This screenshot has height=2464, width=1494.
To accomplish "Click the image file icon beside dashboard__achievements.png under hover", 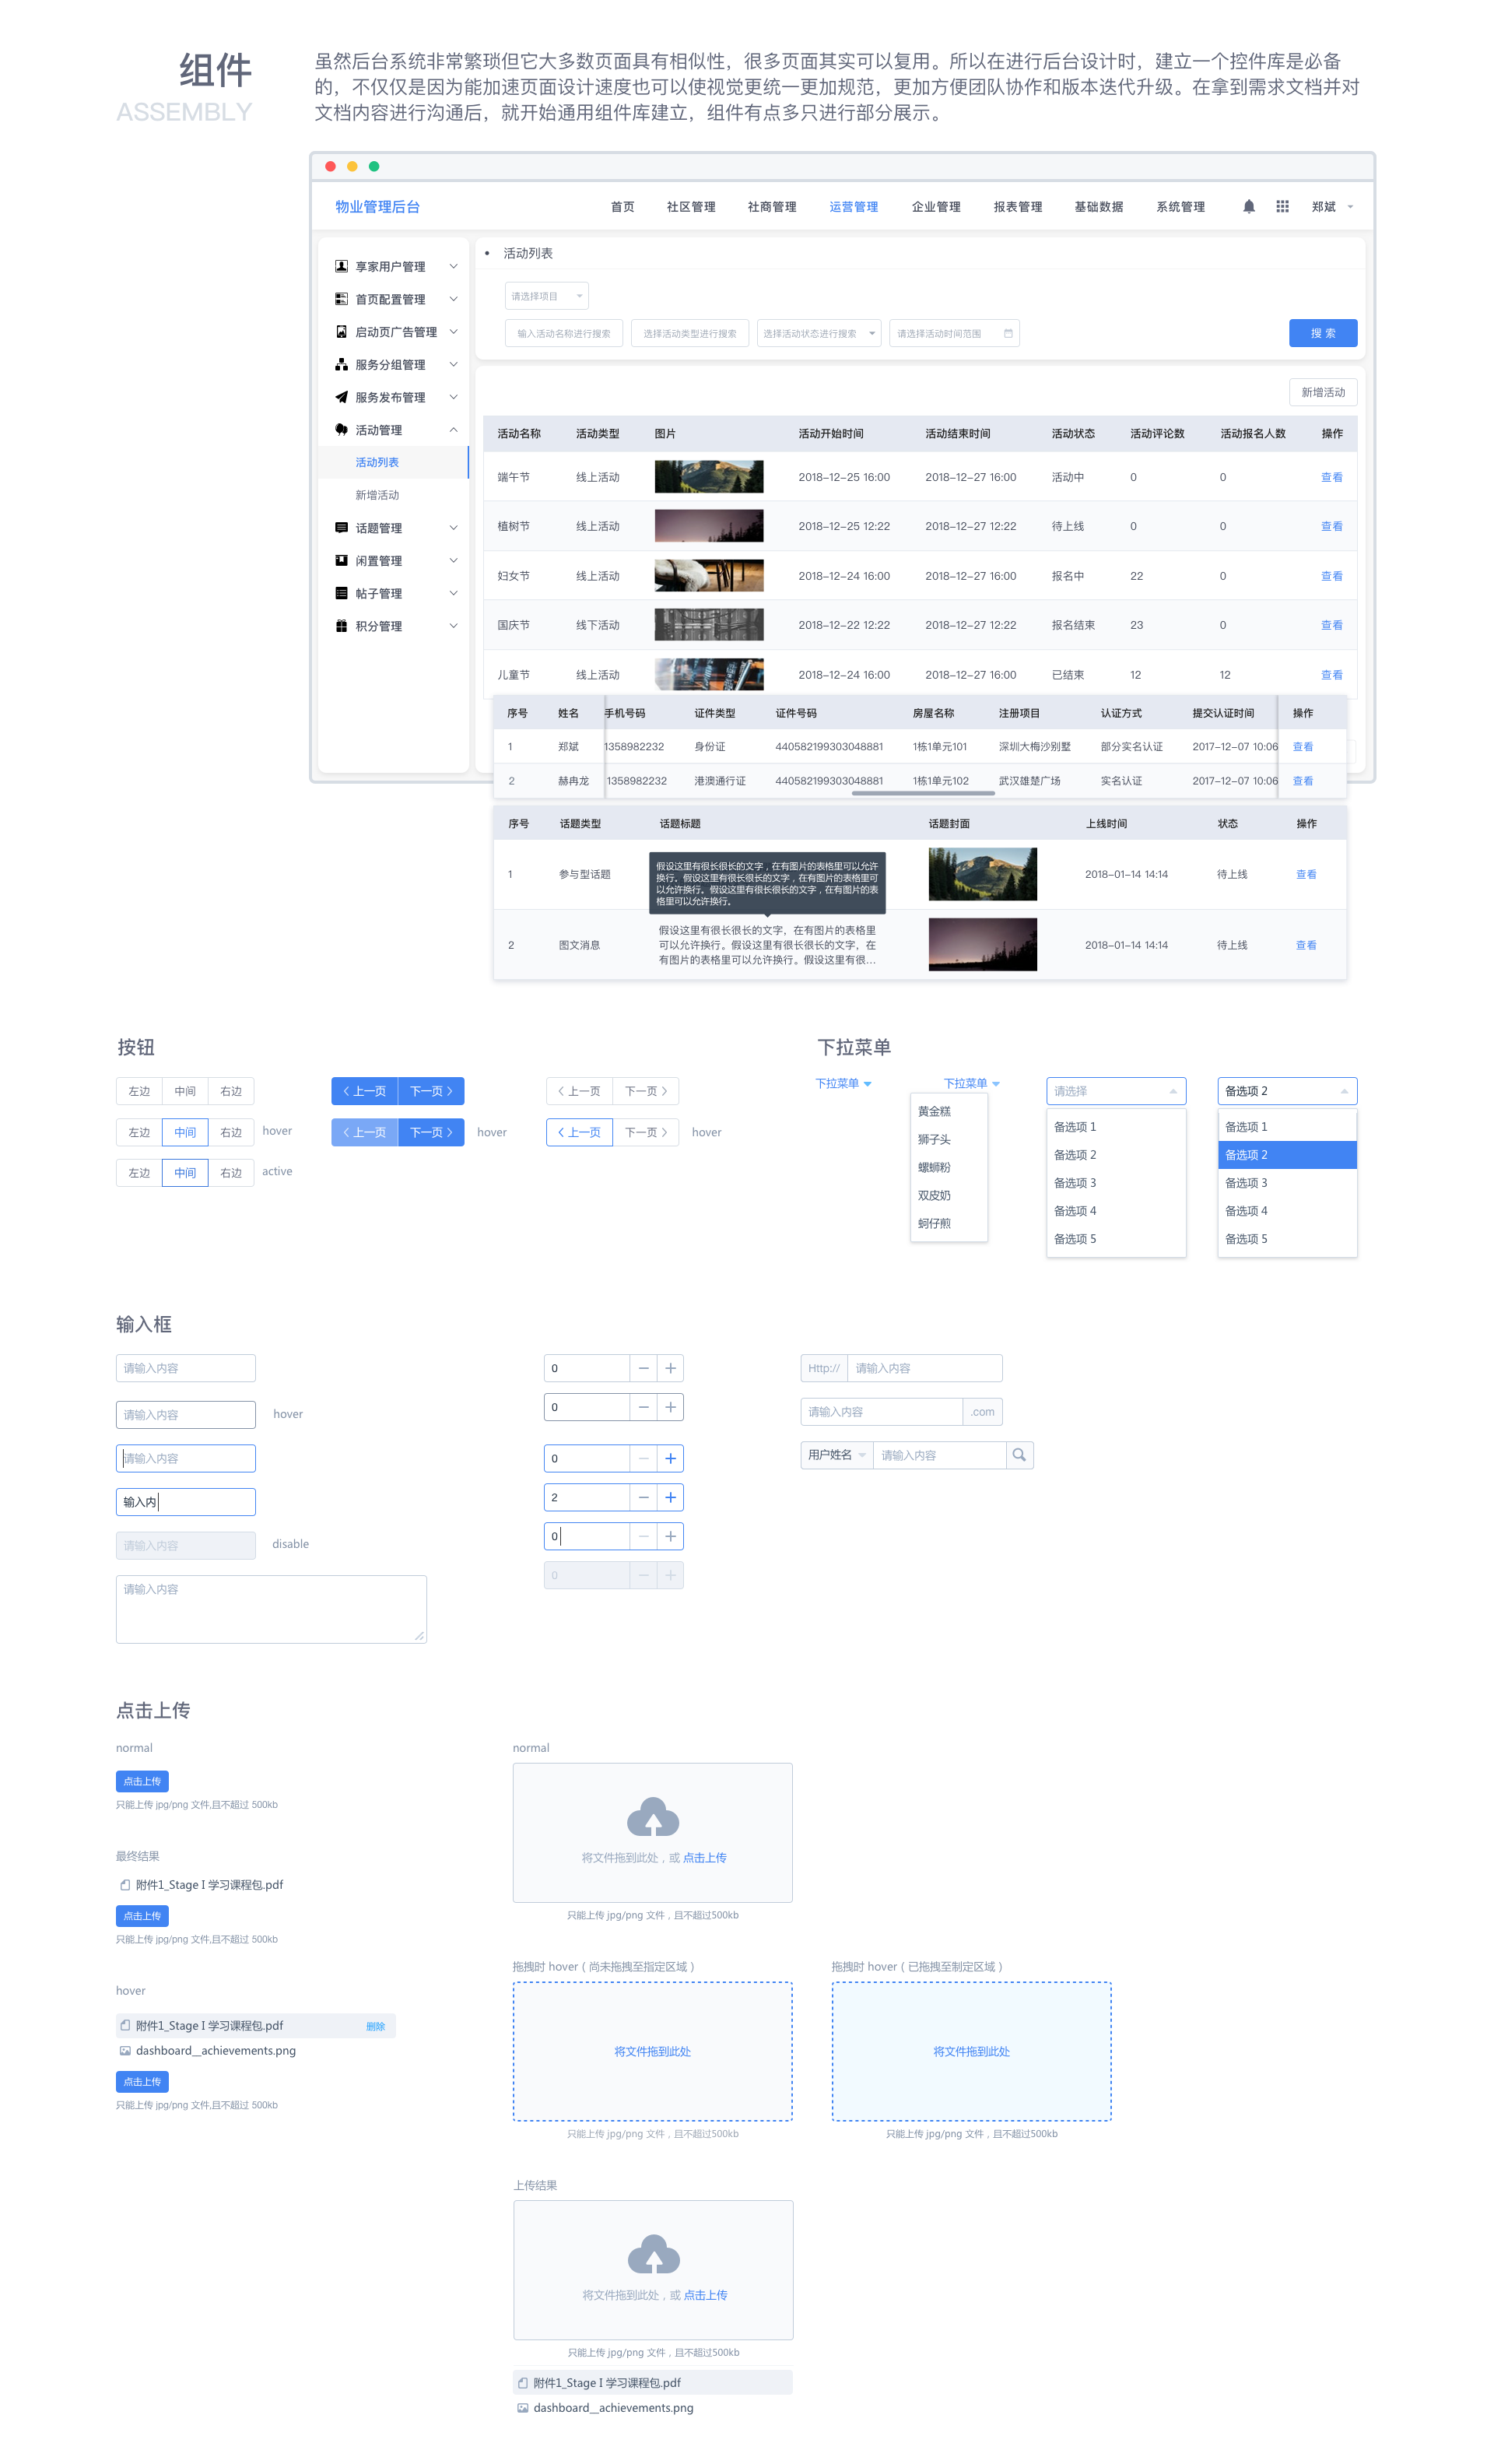I will 125,2051.
